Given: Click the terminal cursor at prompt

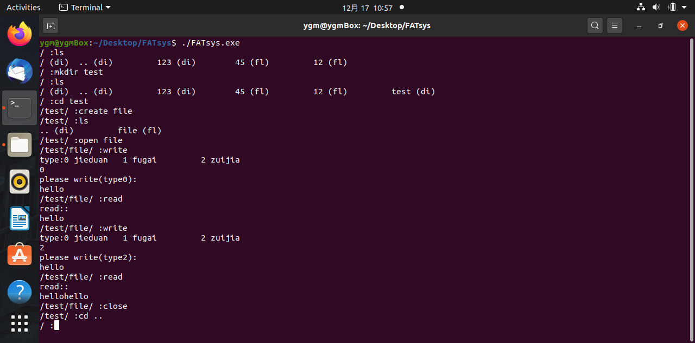Looking at the screenshot, I should (56, 326).
